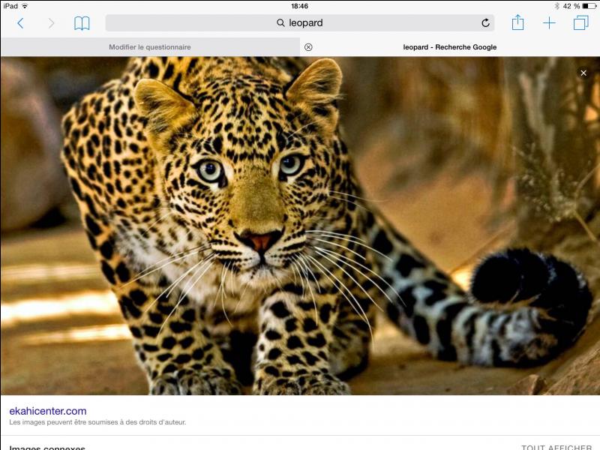This screenshot has width=600, height=450.
Task: Select the leopard - Recherche Google tab
Action: point(449,47)
